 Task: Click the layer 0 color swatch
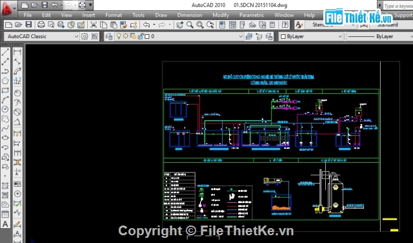[x=147, y=36]
